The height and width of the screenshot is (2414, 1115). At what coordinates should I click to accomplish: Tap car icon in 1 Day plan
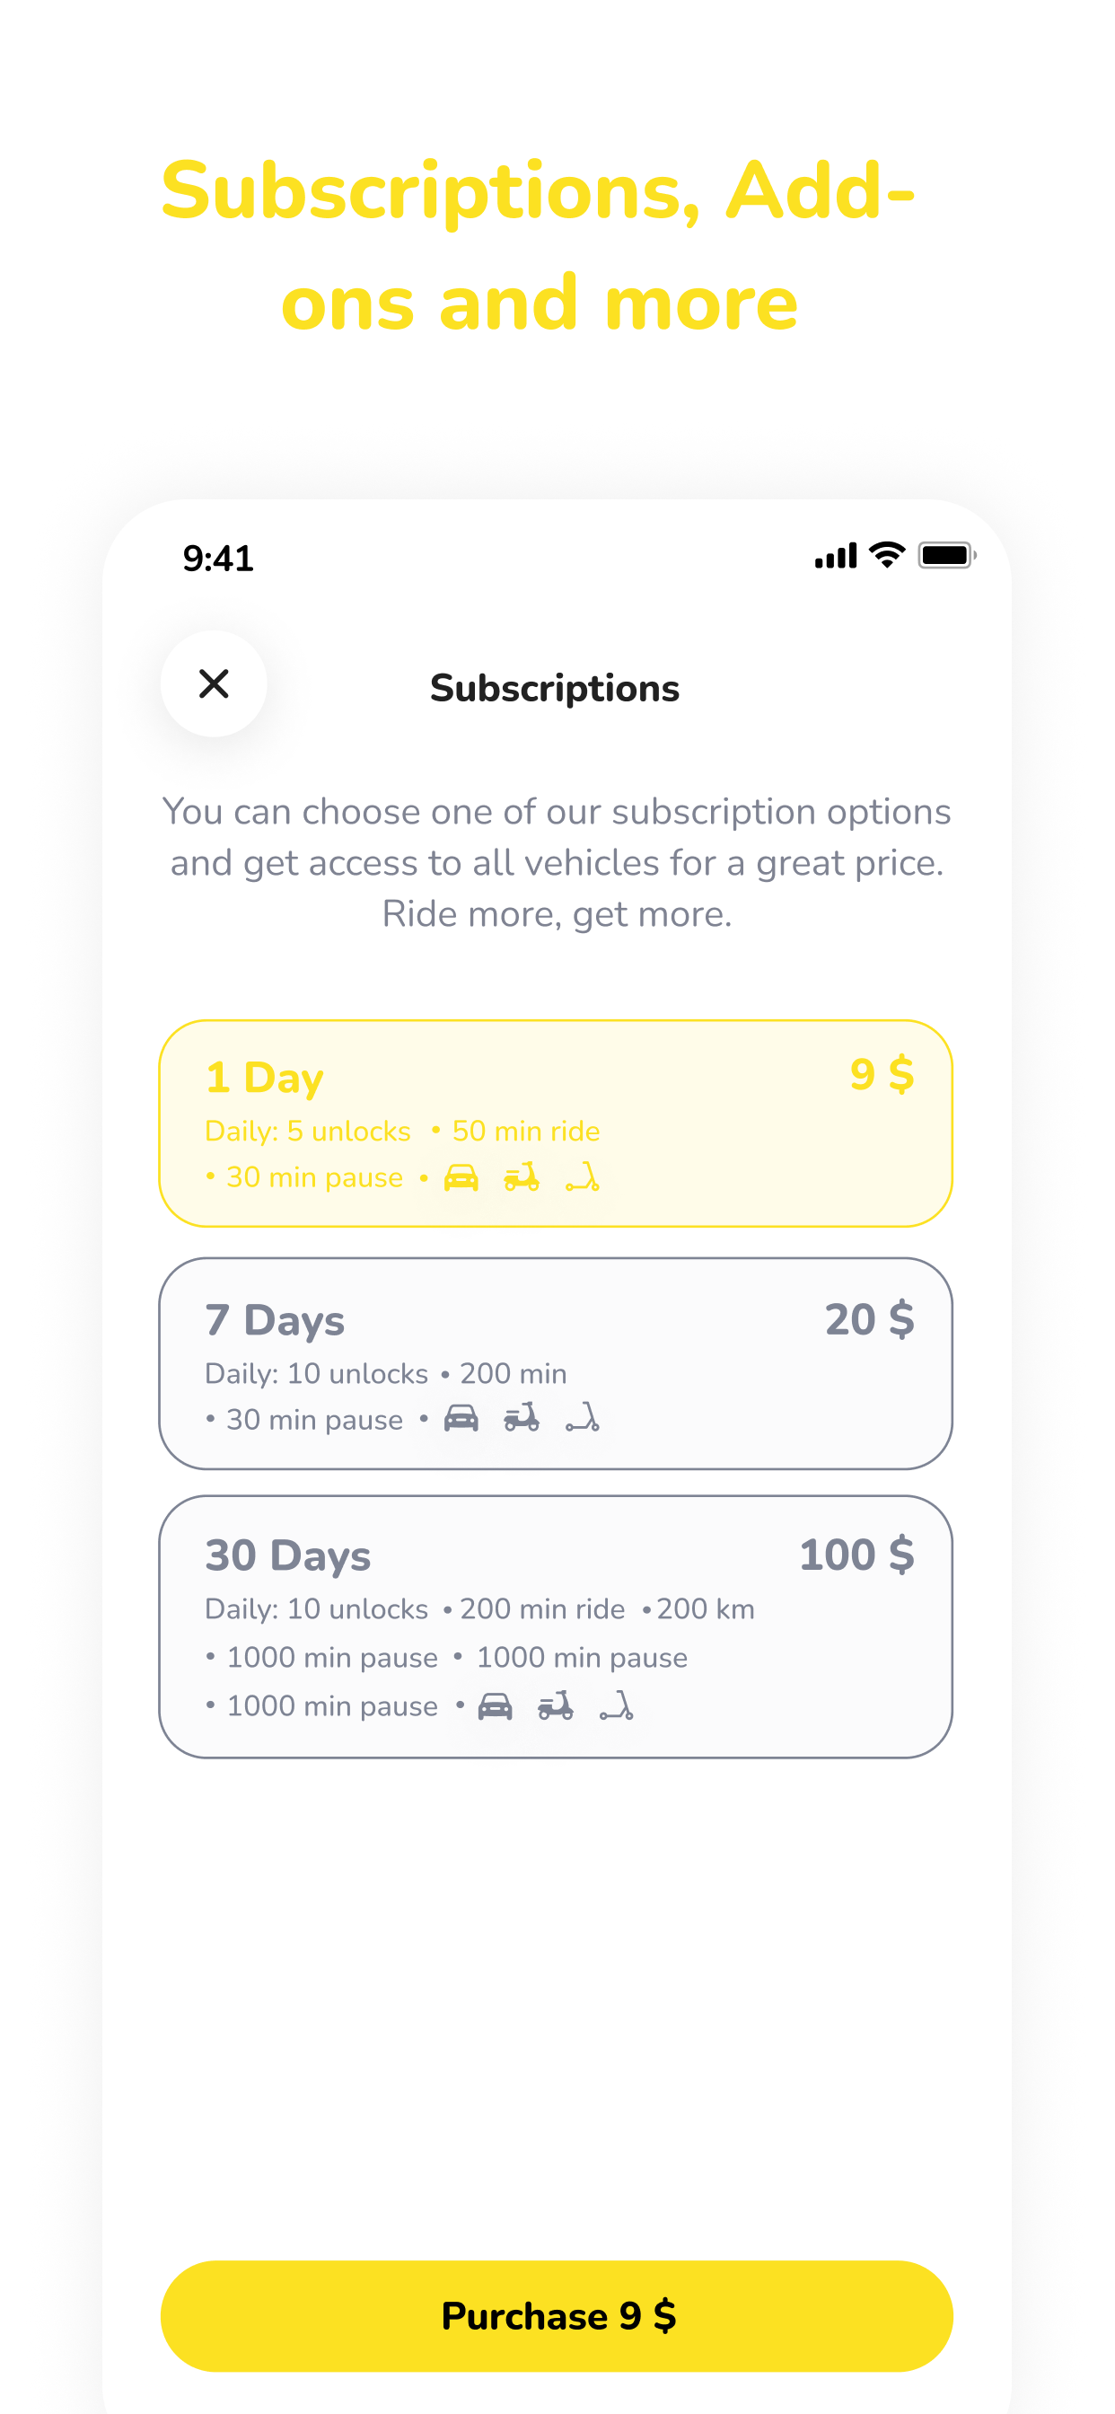coord(461,1177)
